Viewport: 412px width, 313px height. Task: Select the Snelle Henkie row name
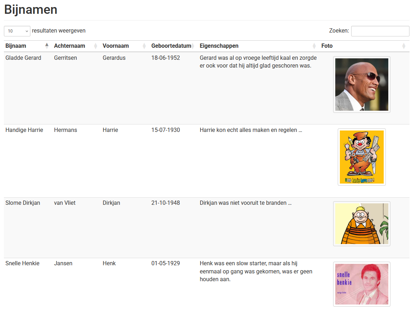tap(22, 263)
